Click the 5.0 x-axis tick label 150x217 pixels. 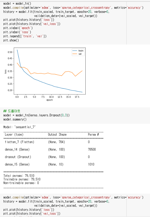click(x=34, y=97)
